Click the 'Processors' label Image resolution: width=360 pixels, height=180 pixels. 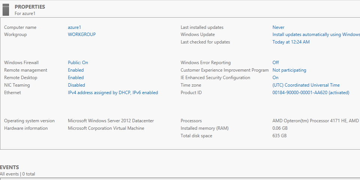pyautogui.click(x=191, y=121)
